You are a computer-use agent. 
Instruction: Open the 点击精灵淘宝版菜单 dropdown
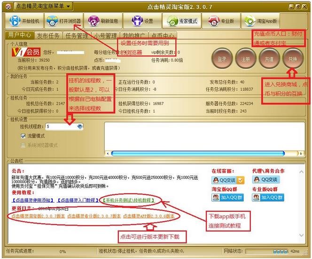tap(43, 6)
